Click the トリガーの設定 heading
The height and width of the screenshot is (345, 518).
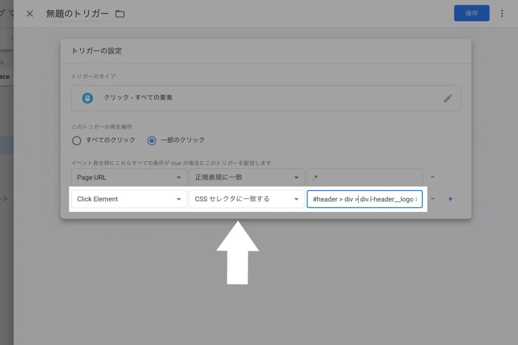click(97, 51)
